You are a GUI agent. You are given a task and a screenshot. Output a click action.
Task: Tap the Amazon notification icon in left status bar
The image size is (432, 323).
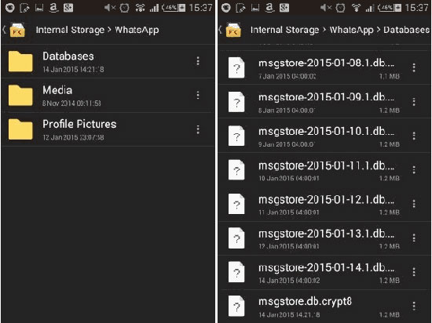(x=53, y=8)
